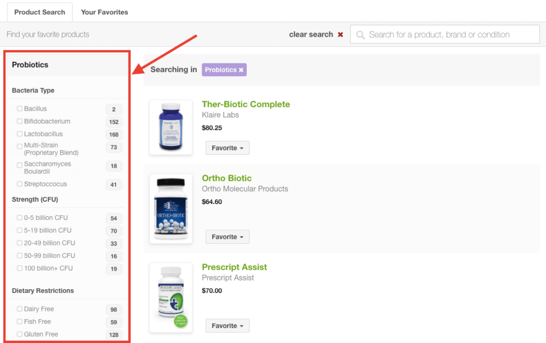Enable the Lactobacillus filter checkbox
The image size is (546, 343).
tap(20, 134)
